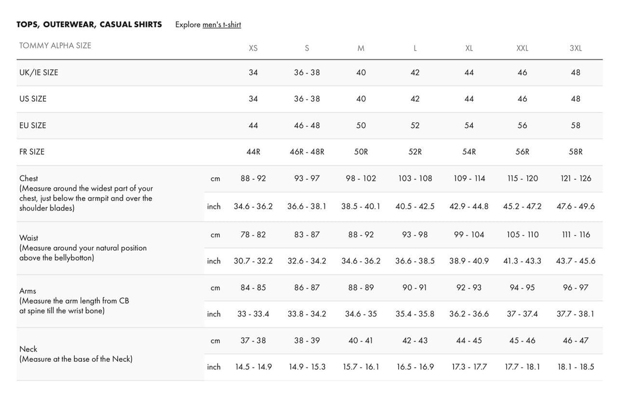The height and width of the screenshot is (397, 617).
Task: Select the US SIZE row label
Action: tap(33, 99)
